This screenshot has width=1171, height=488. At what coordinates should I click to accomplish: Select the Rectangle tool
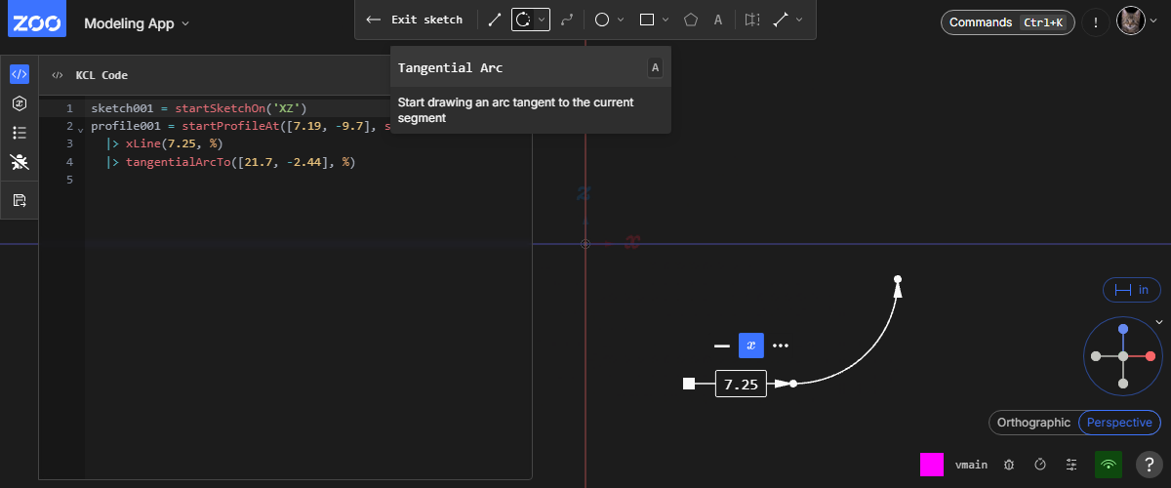tap(646, 20)
